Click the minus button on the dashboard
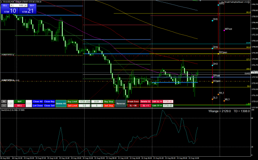Viewport: 258px width, 160px height. tap(4, 106)
